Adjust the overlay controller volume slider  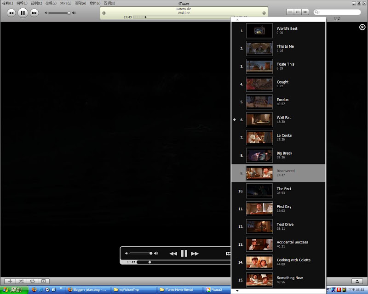click(x=141, y=253)
